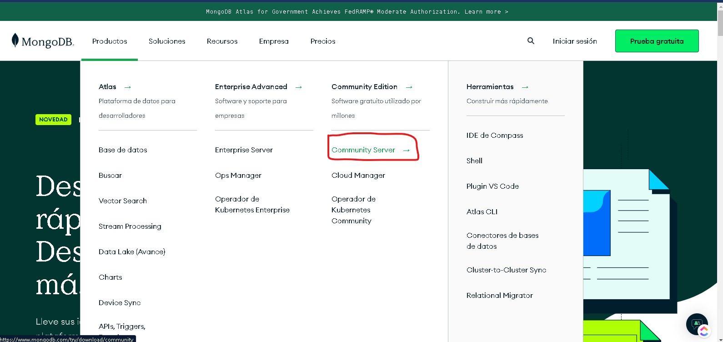Select Plugin VS Code link
Screen dimensions: 723x342
tap(492, 186)
